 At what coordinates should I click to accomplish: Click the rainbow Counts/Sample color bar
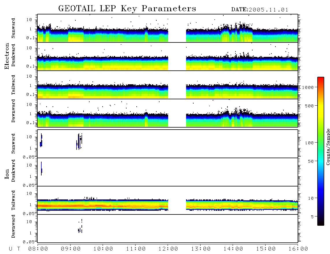[x=321, y=151]
